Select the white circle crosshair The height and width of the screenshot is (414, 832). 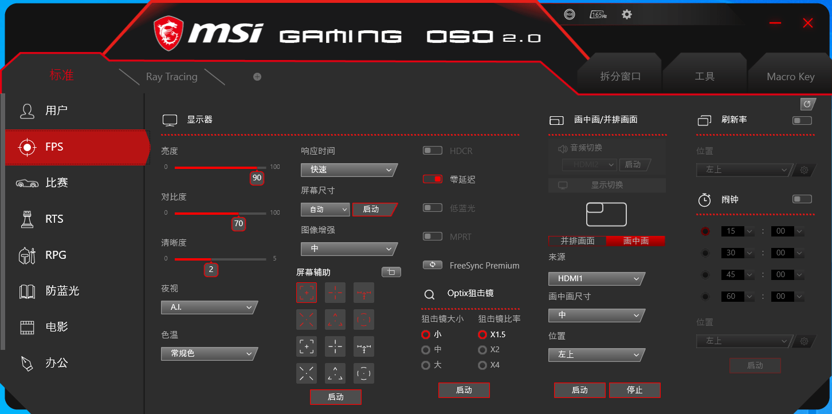click(364, 373)
